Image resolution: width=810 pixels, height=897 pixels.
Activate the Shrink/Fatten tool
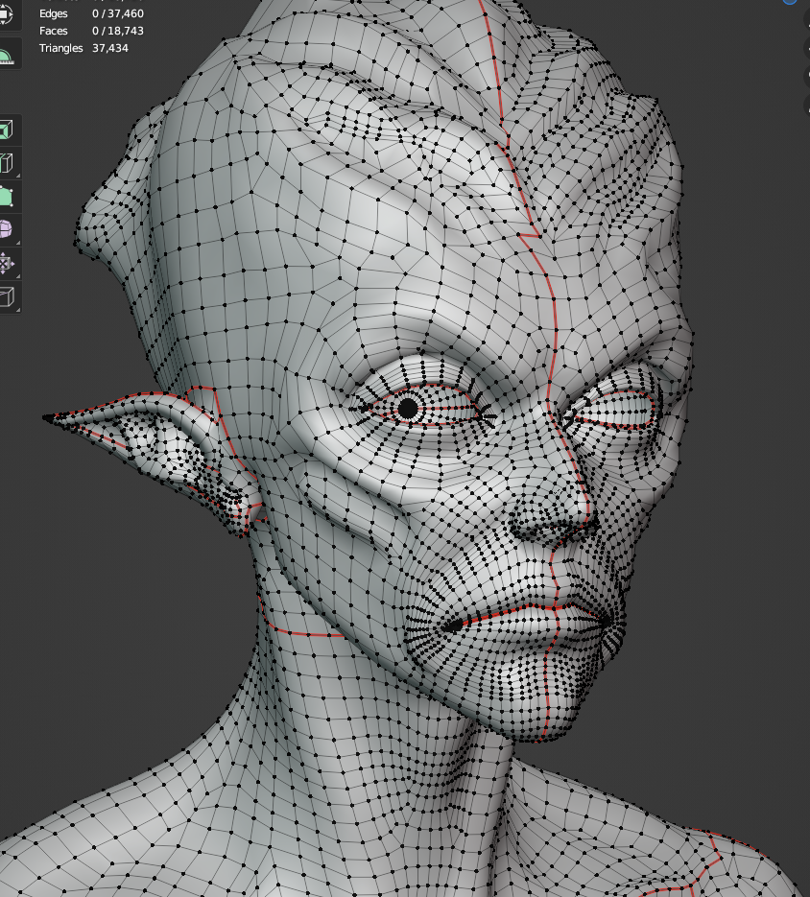(x=6, y=263)
